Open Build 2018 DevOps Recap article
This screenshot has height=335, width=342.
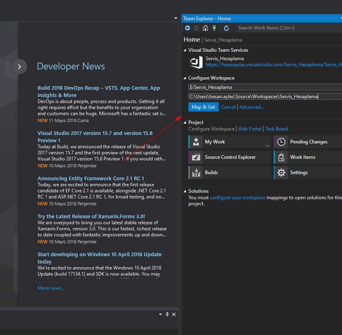click(x=99, y=91)
